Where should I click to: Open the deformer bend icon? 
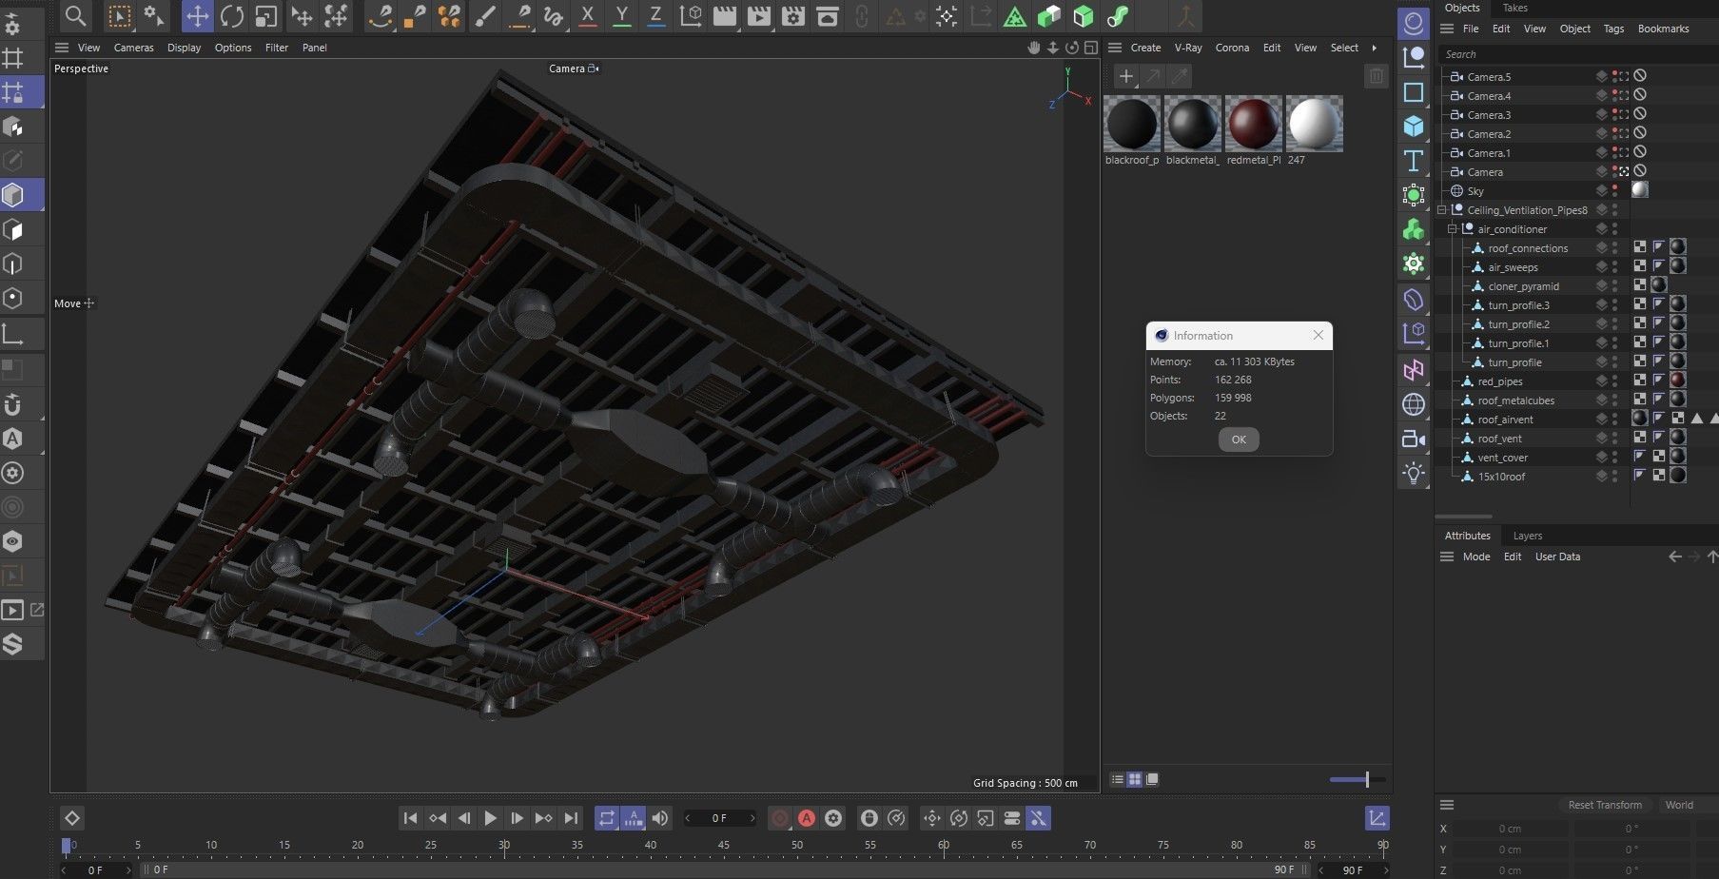click(x=1414, y=300)
